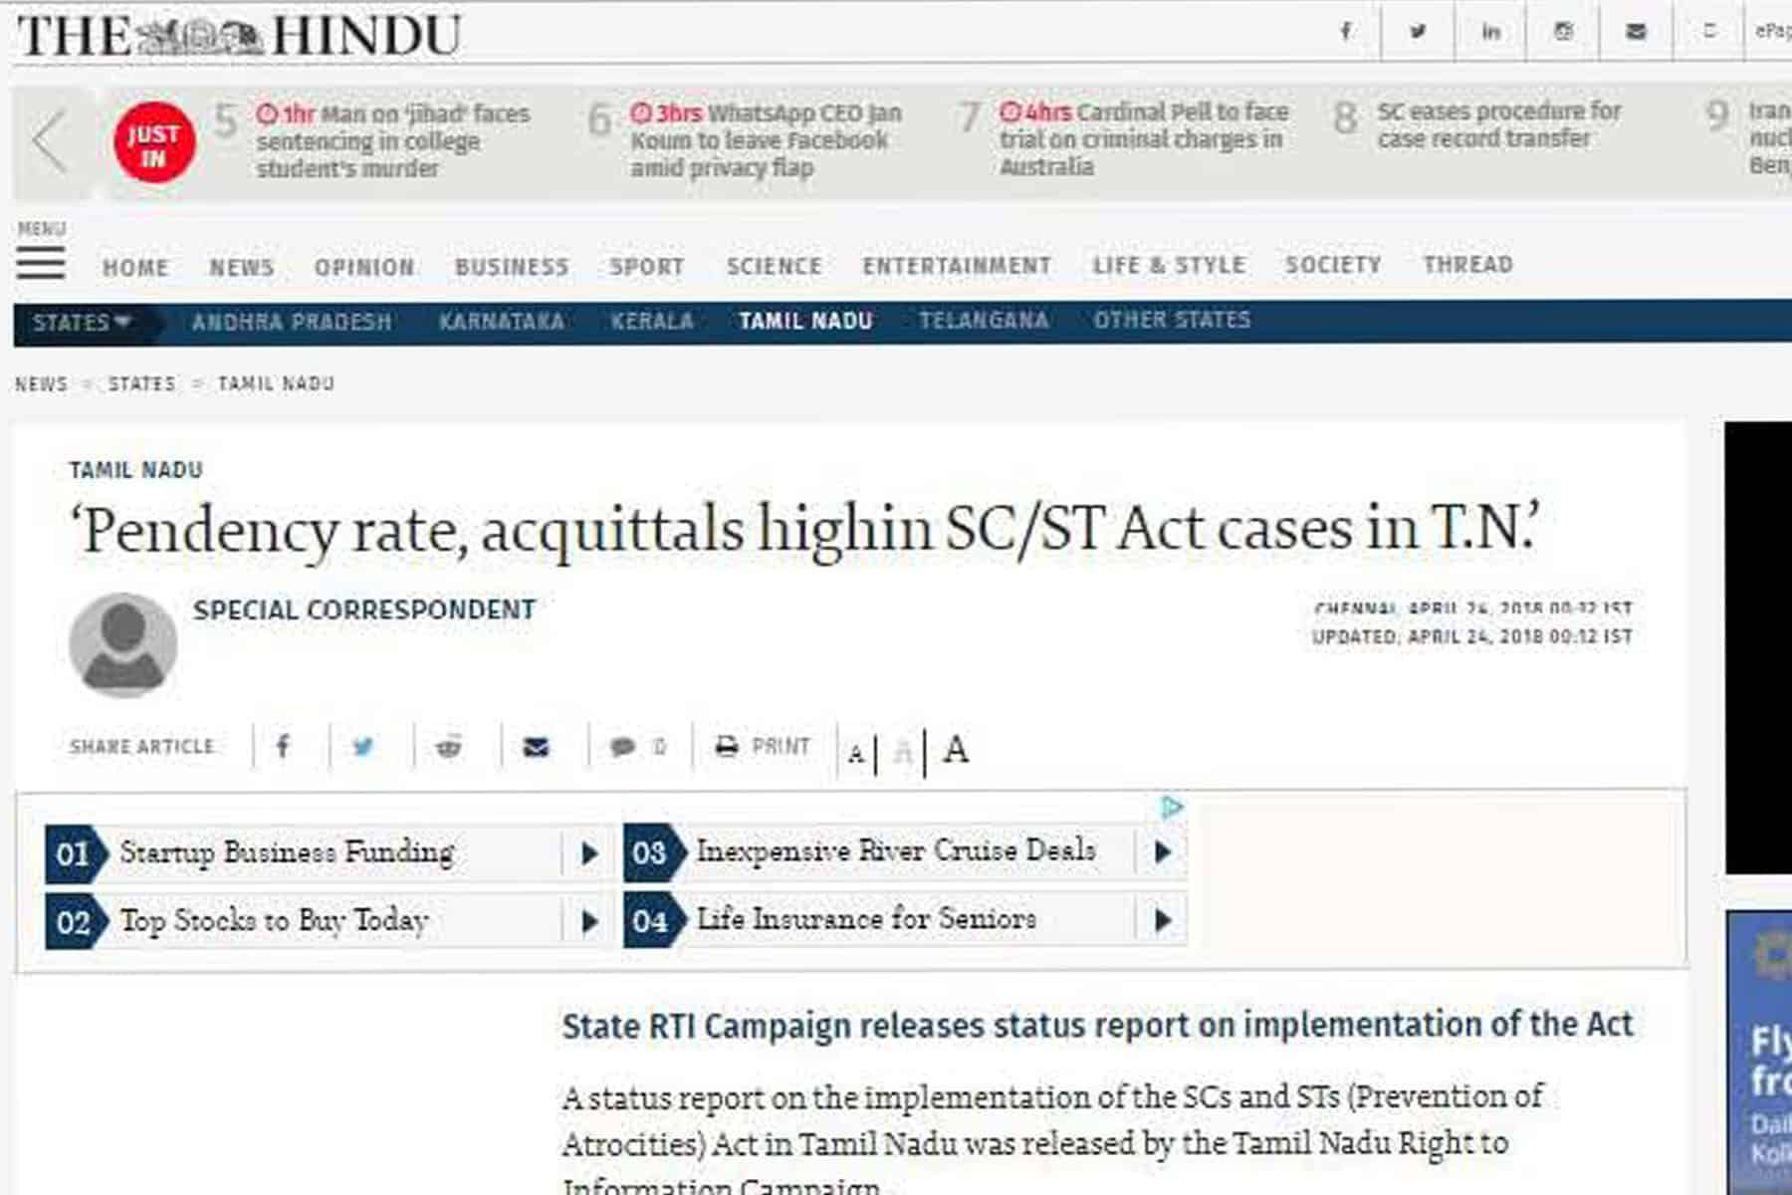Expand the STATES dropdown
Viewport: 1792px width, 1195px height.
[82, 323]
